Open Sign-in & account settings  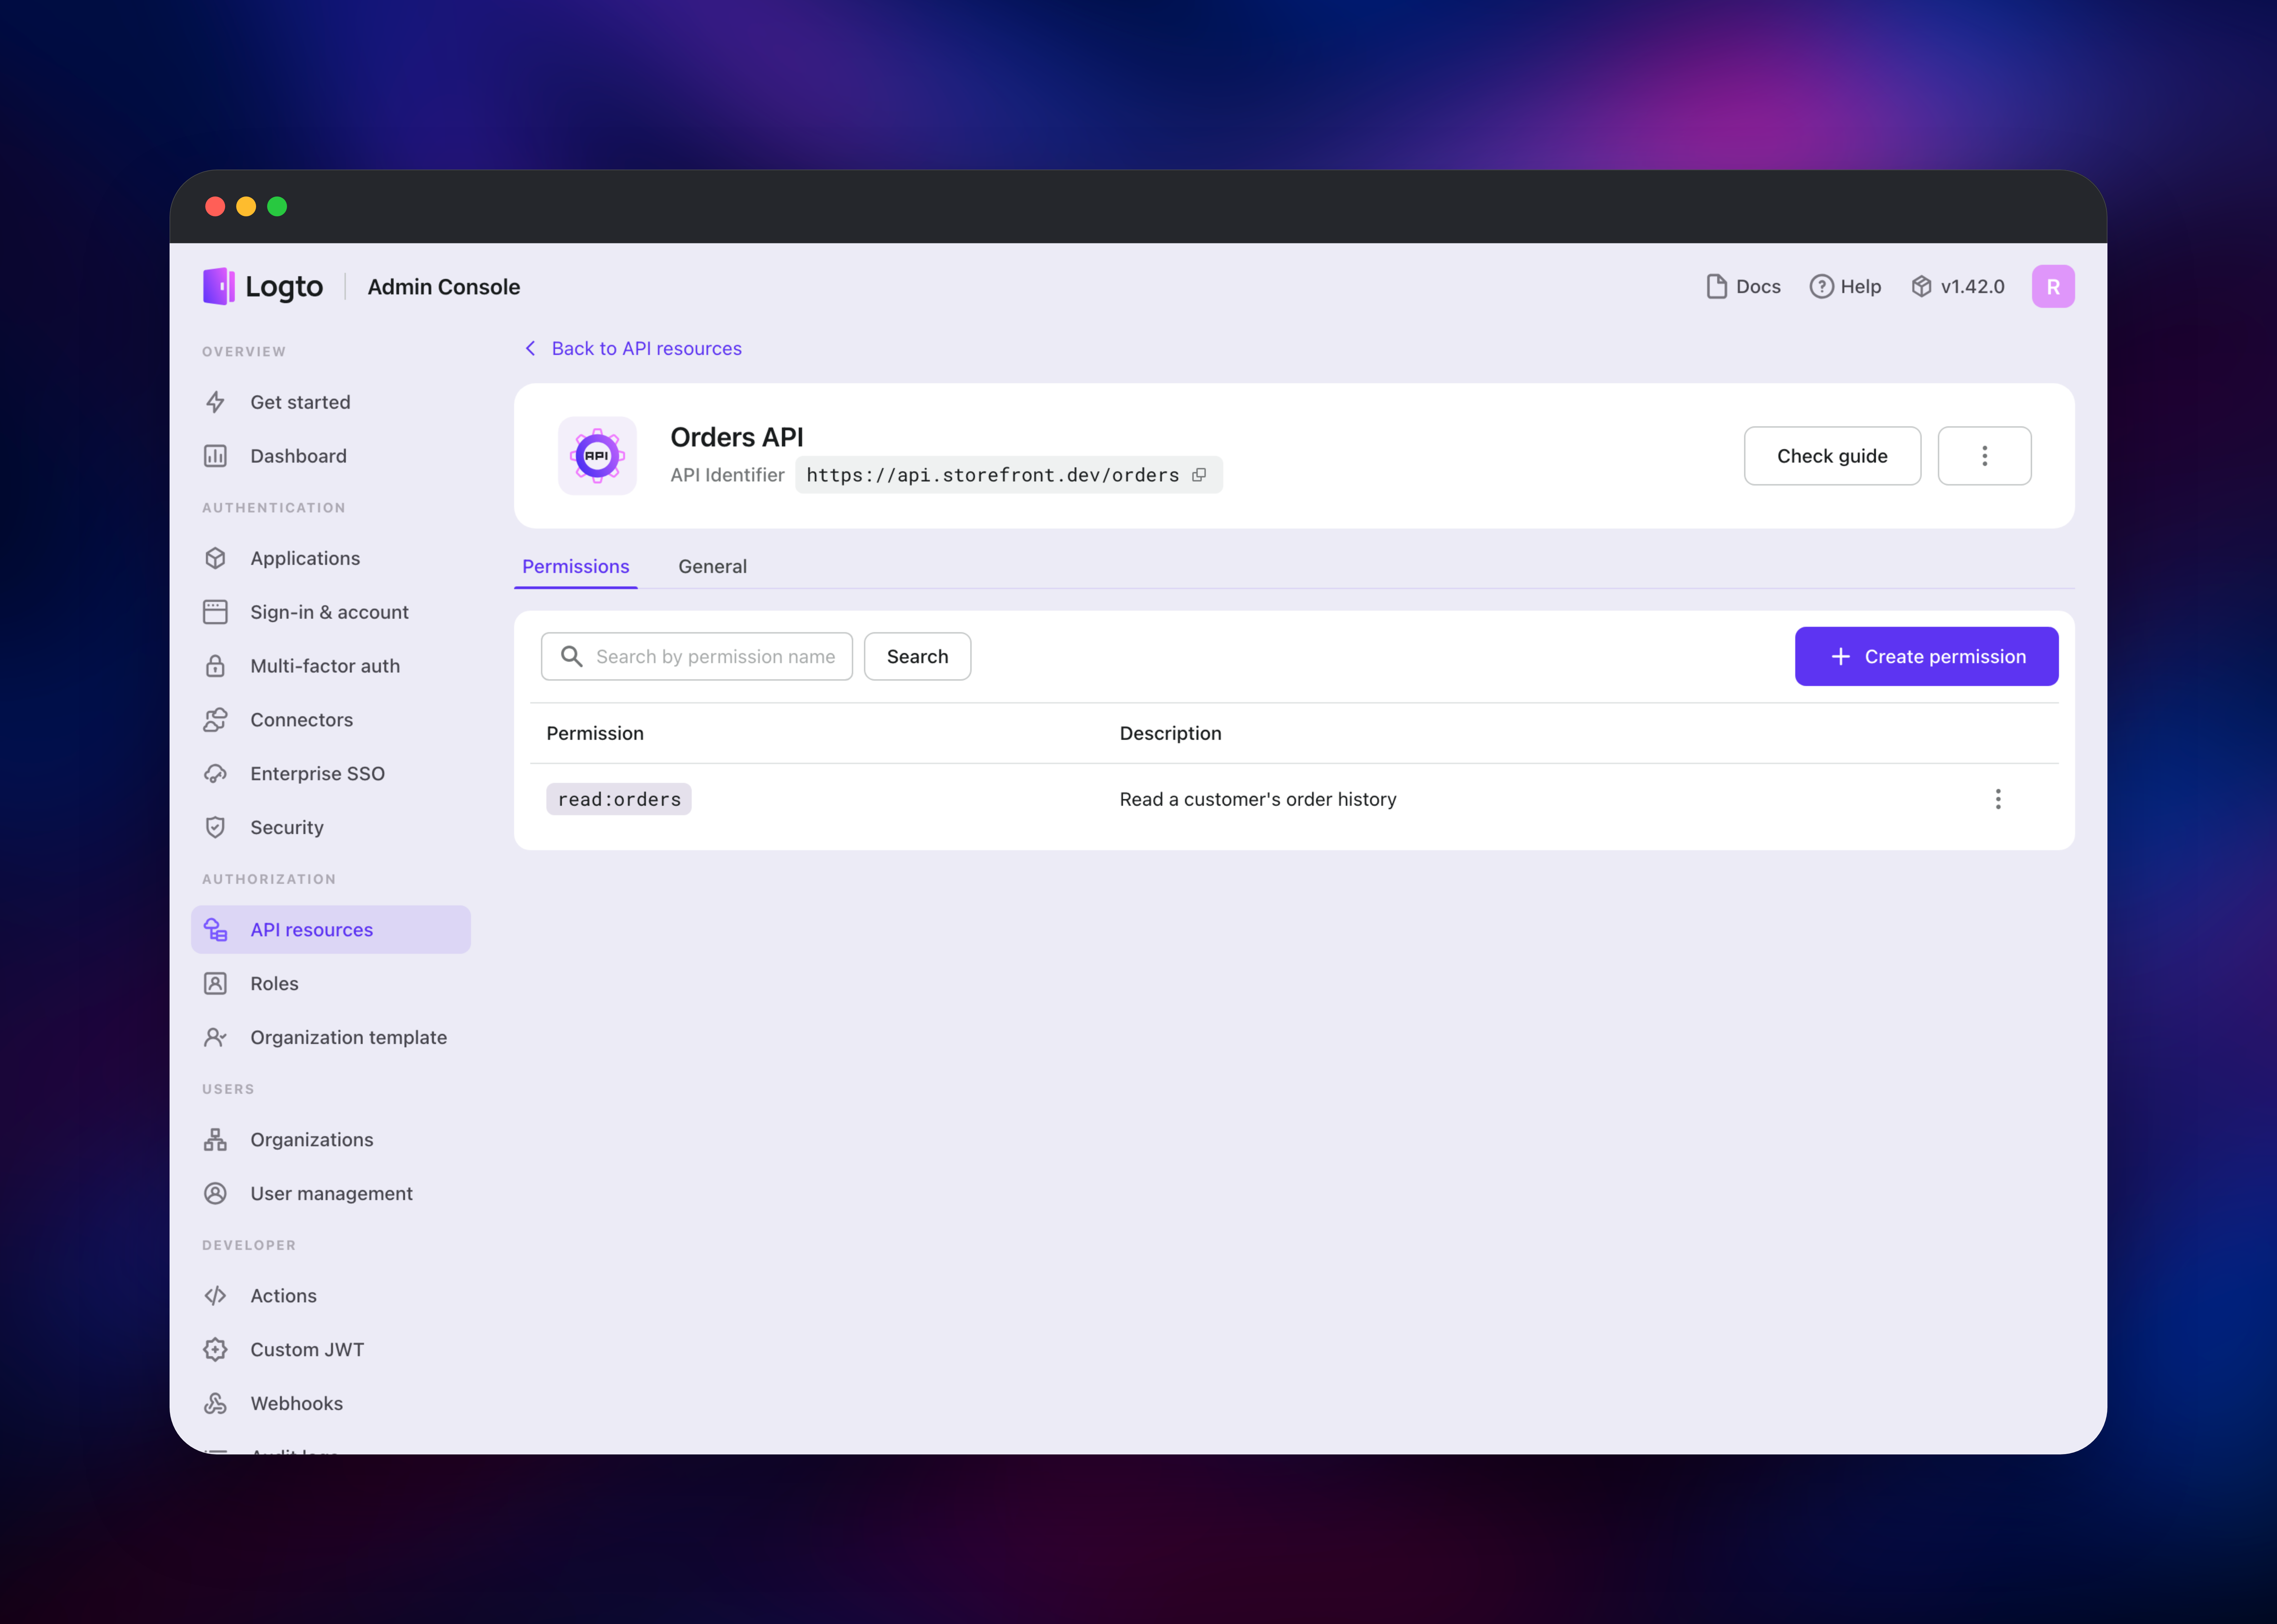(x=331, y=612)
